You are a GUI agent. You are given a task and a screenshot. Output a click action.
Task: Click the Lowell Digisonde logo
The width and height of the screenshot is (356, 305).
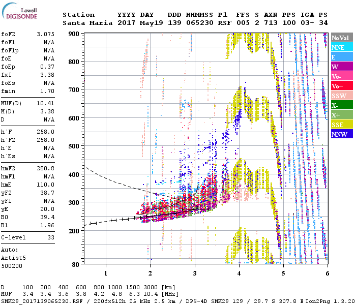coord(19,11)
